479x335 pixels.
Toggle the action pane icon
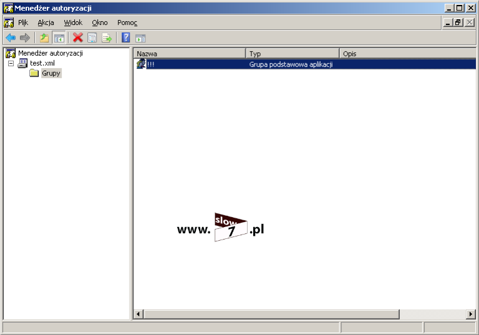tap(140, 38)
